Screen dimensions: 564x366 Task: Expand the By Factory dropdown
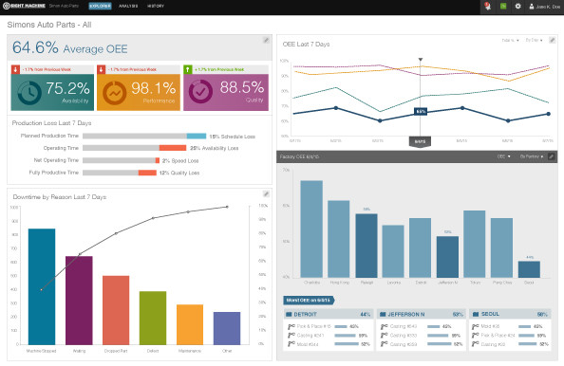[x=532, y=156]
